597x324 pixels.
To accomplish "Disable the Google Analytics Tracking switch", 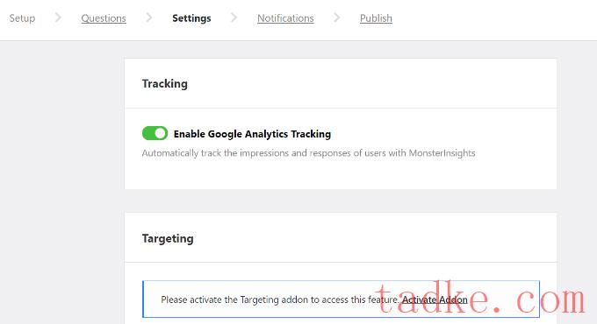I will tap(155, 133).
